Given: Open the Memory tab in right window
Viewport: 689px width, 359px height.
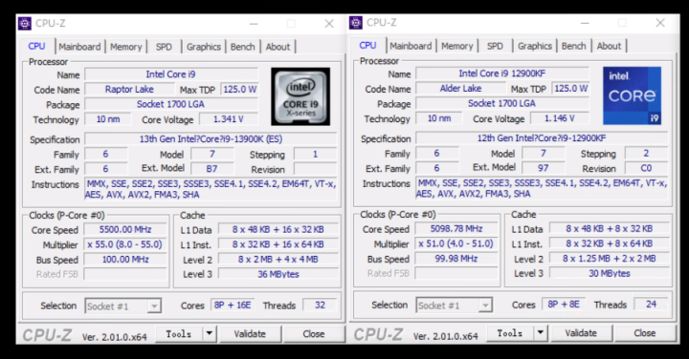Looking at the screenshot, I should click(x=457, y=46).
